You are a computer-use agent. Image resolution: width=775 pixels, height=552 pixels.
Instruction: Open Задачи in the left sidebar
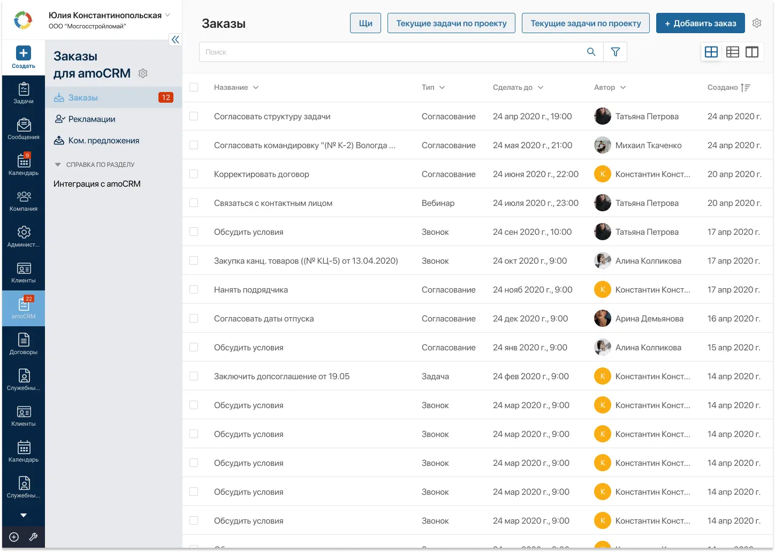(24, 94)
